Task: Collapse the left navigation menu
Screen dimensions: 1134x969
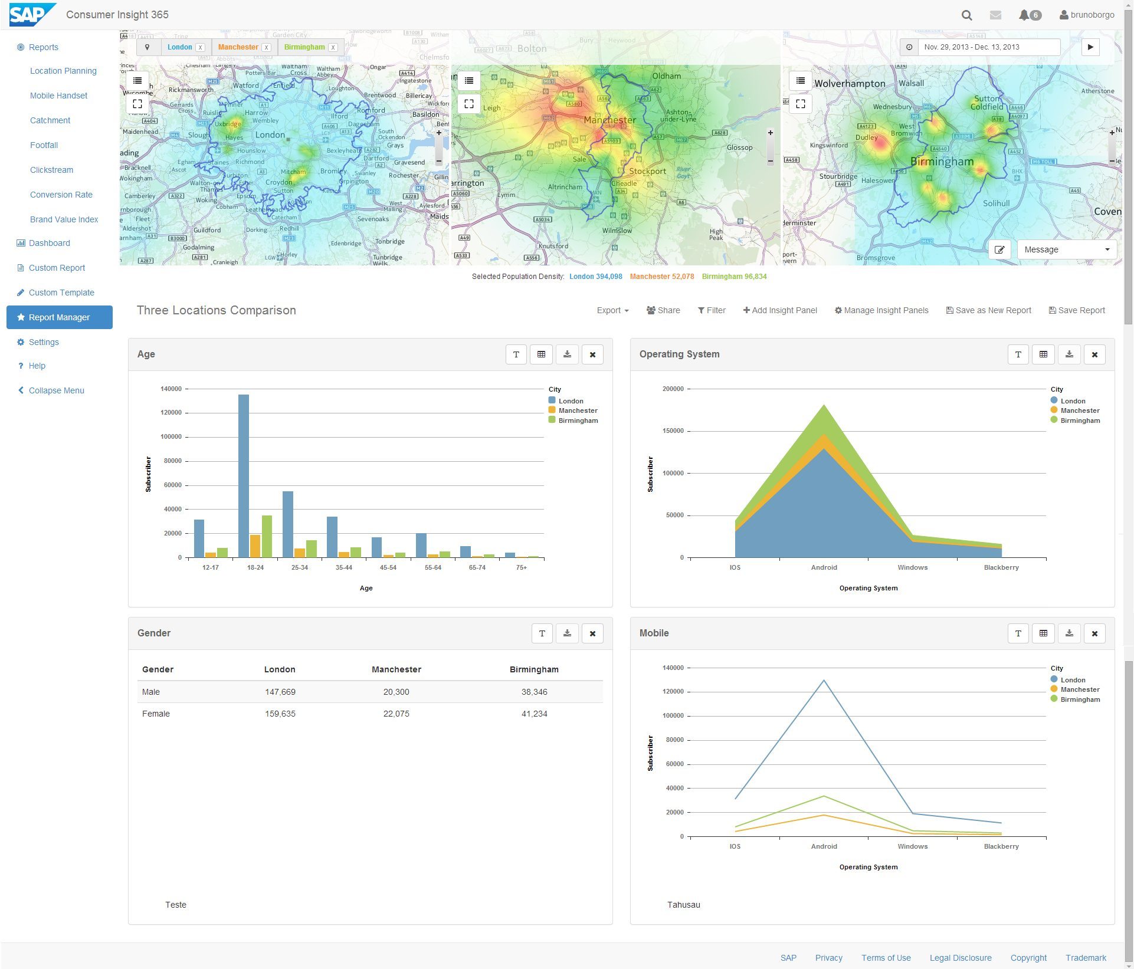Action: point(55,390)
